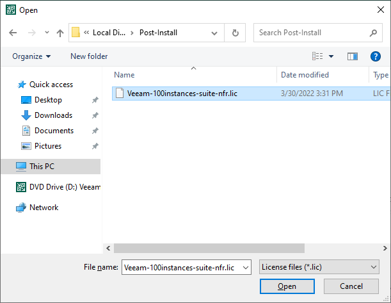This screenshot has width=391, height=303.
Task: Select Post-Install breadcrumb segment
Action: [158, 33]
